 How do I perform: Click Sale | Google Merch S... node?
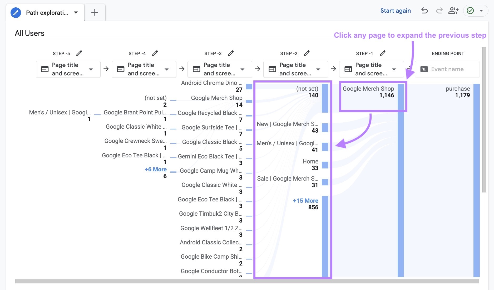[288, 182]
